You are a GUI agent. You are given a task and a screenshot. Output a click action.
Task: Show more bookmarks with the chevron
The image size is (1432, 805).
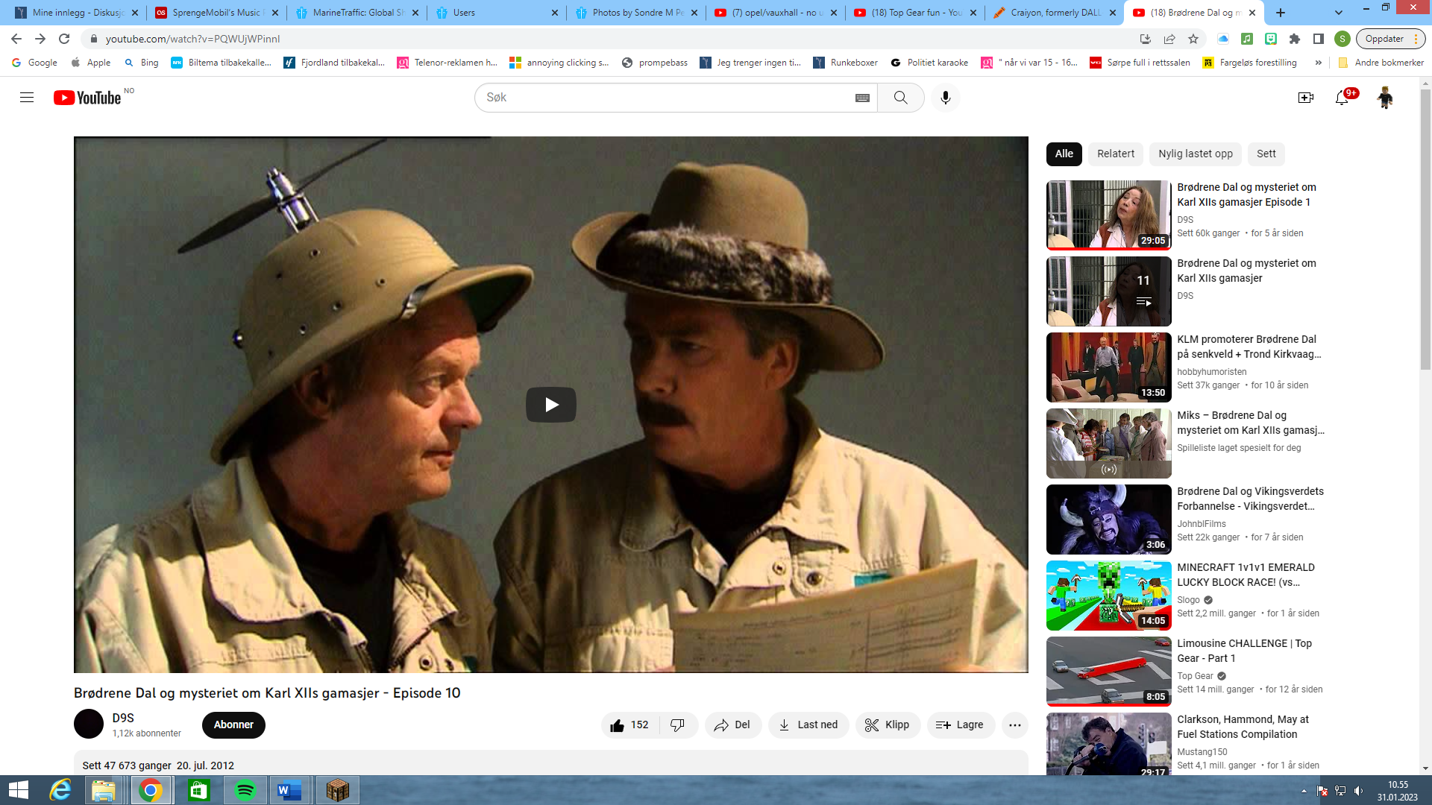[x=1319, y=63]
